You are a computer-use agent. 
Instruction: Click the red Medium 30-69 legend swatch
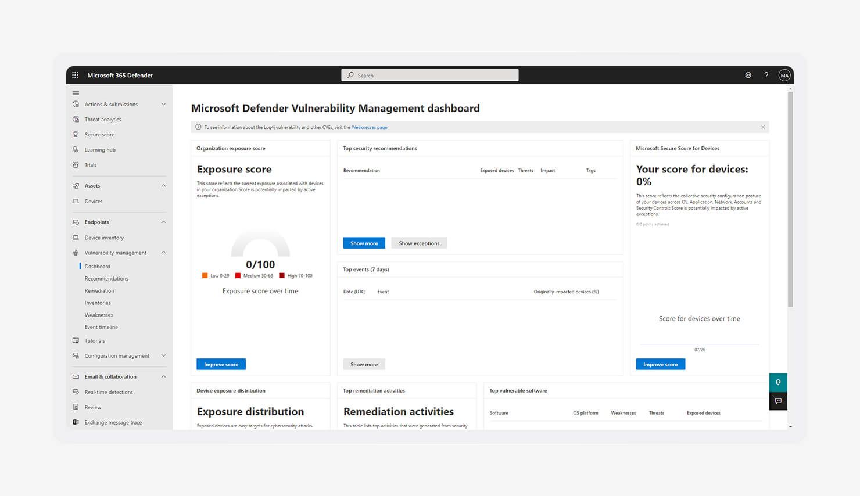coord(238,276)
